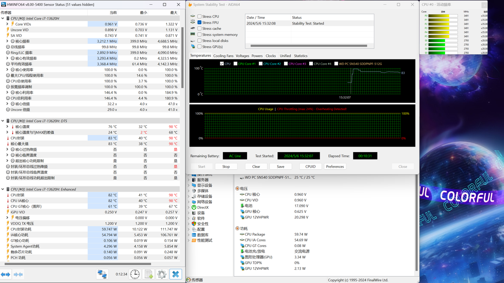Uncheck the Stress FPU checkbox
Screen dimensions: 504x283
click(x=200, y=23)
